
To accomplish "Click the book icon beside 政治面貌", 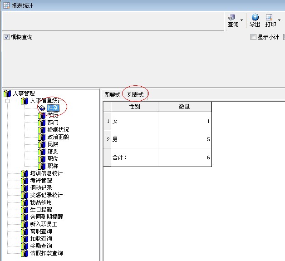I will (x=42, y=137).
